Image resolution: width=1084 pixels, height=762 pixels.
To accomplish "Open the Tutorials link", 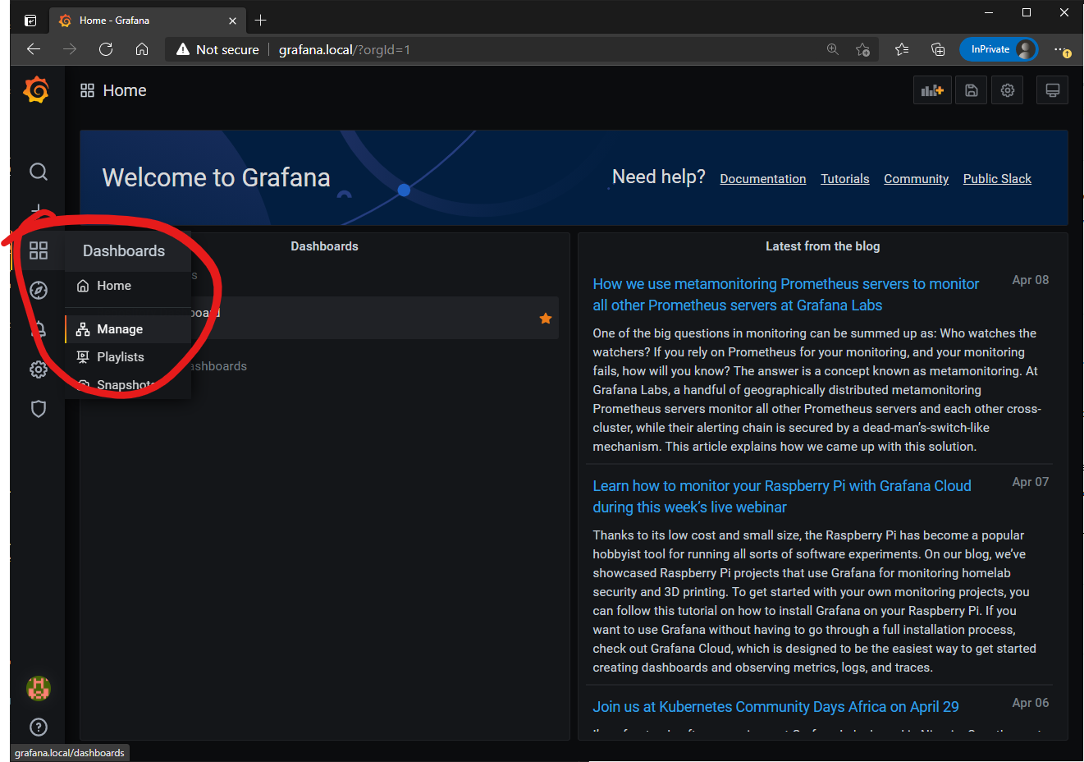I will click(x=844, y=179).
